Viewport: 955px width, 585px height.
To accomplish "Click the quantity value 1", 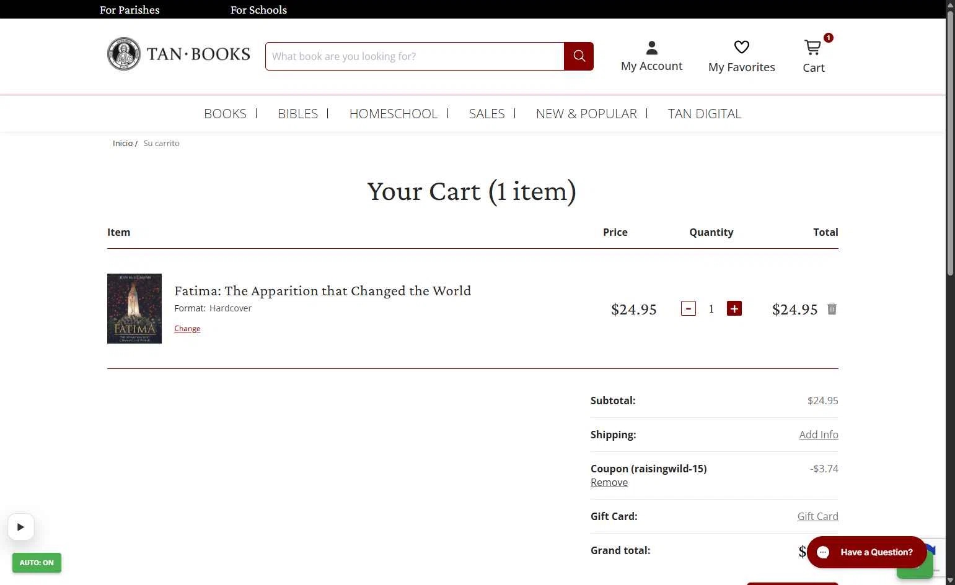I will click(x=711, y=308).
